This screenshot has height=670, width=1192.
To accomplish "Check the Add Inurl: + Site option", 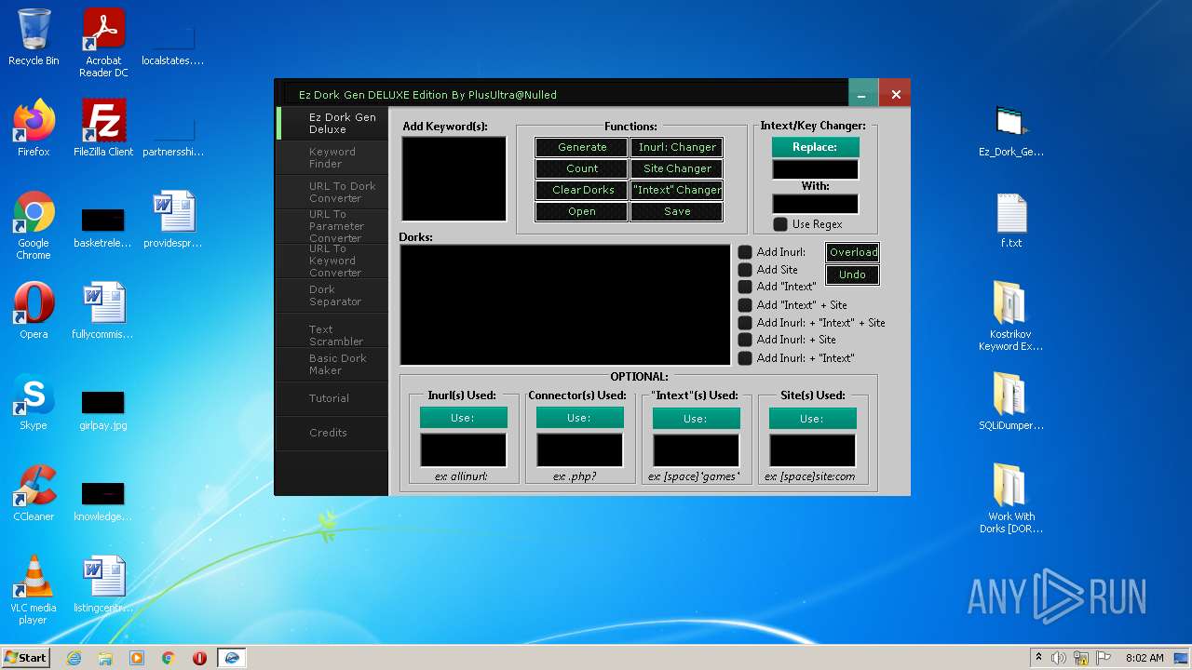I will (745, 340).
